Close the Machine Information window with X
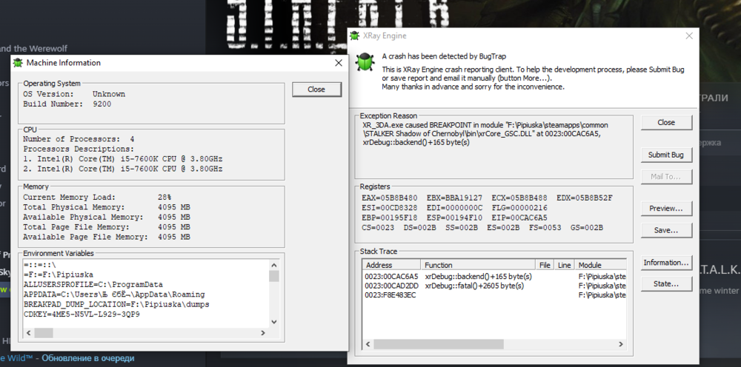Viewport: 741px width, 367px height. coord(339,63)
